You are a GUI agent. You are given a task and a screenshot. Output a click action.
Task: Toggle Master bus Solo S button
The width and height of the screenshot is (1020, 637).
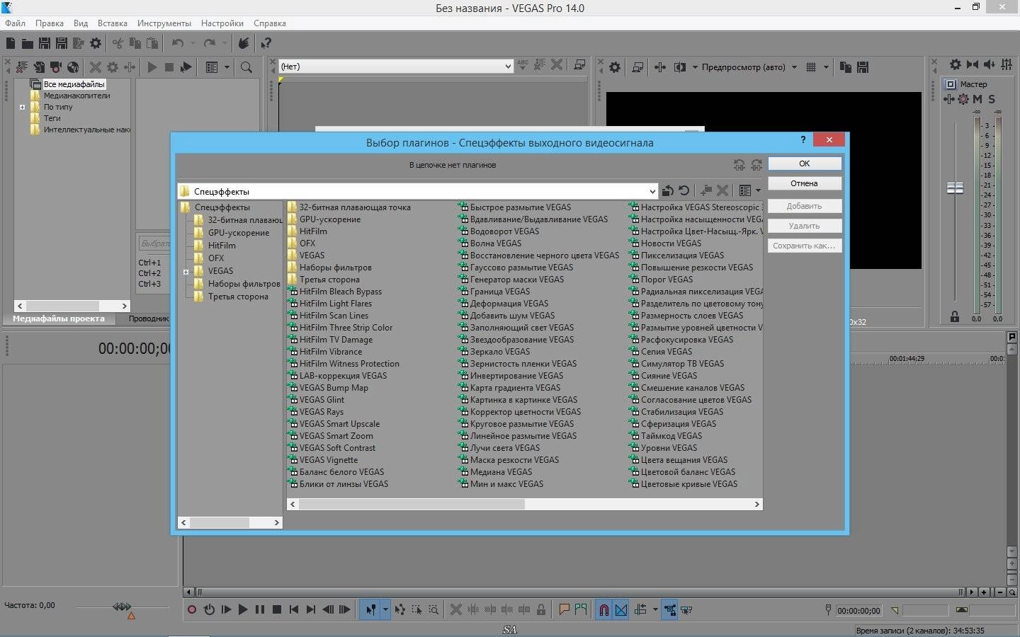(992, 99)
